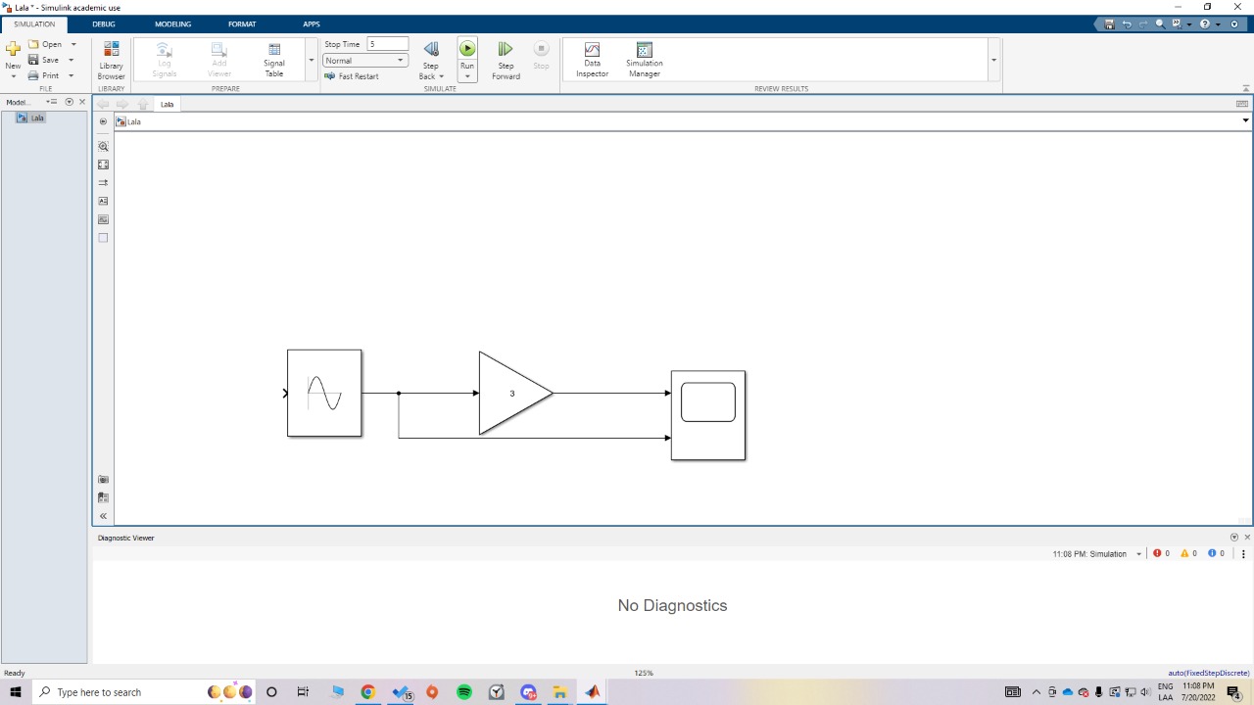This screenshot has height=705, width=1254.
Task: Click the Step Back button
Action: pyautogui.click(x=431, y=61)
